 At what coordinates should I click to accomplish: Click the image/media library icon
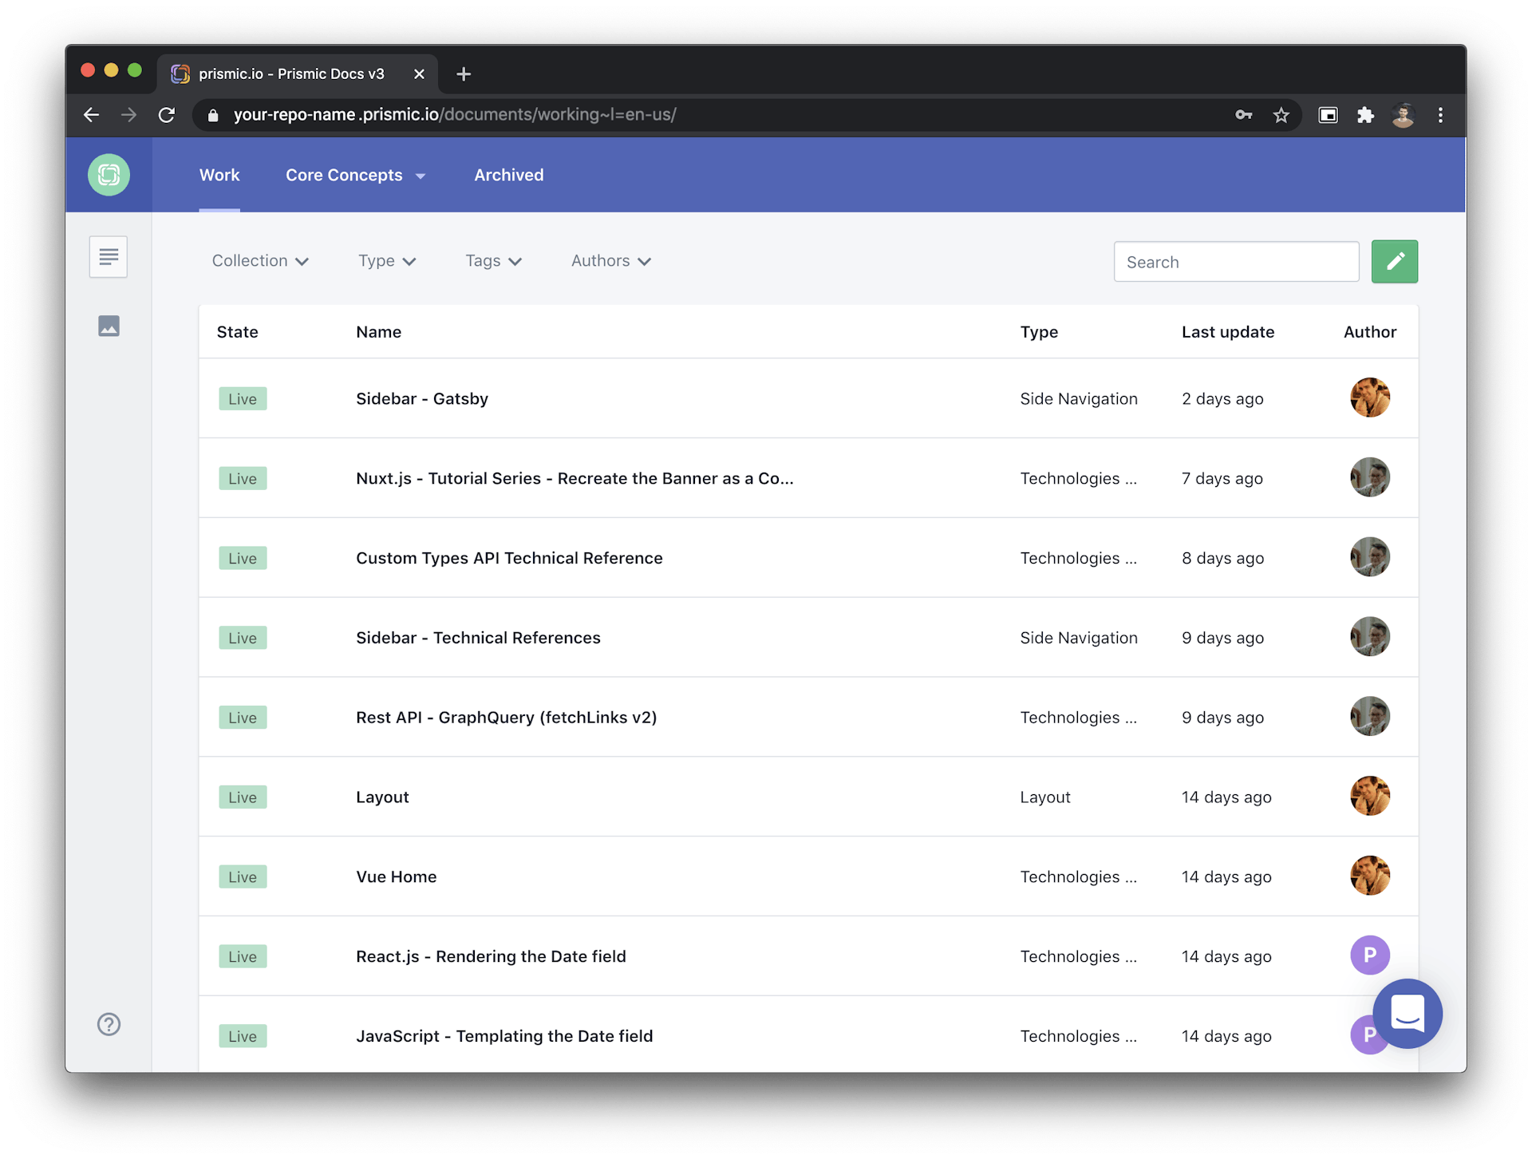tap(109, 325)
